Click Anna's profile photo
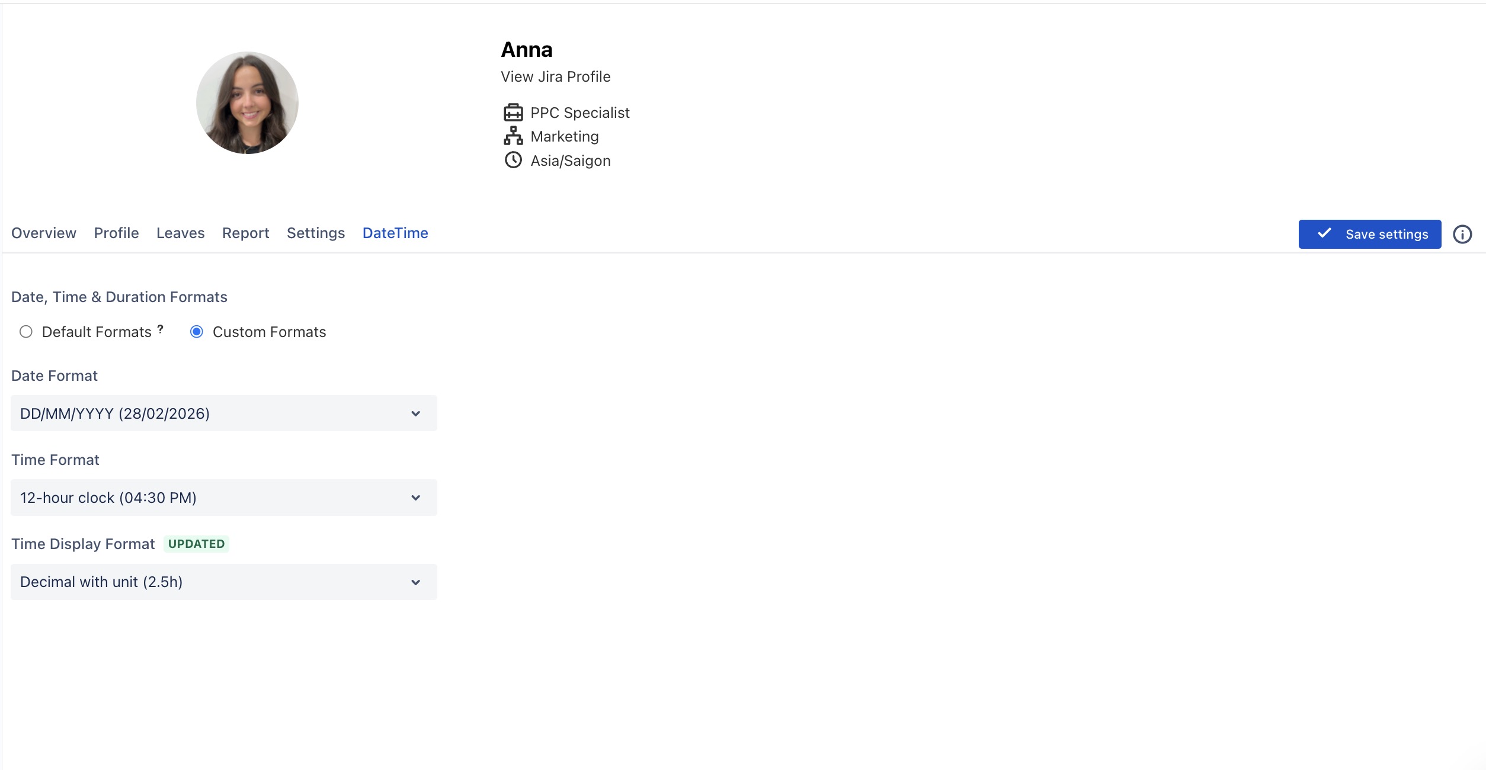The image size is (1486, 770). click(247, 103)
